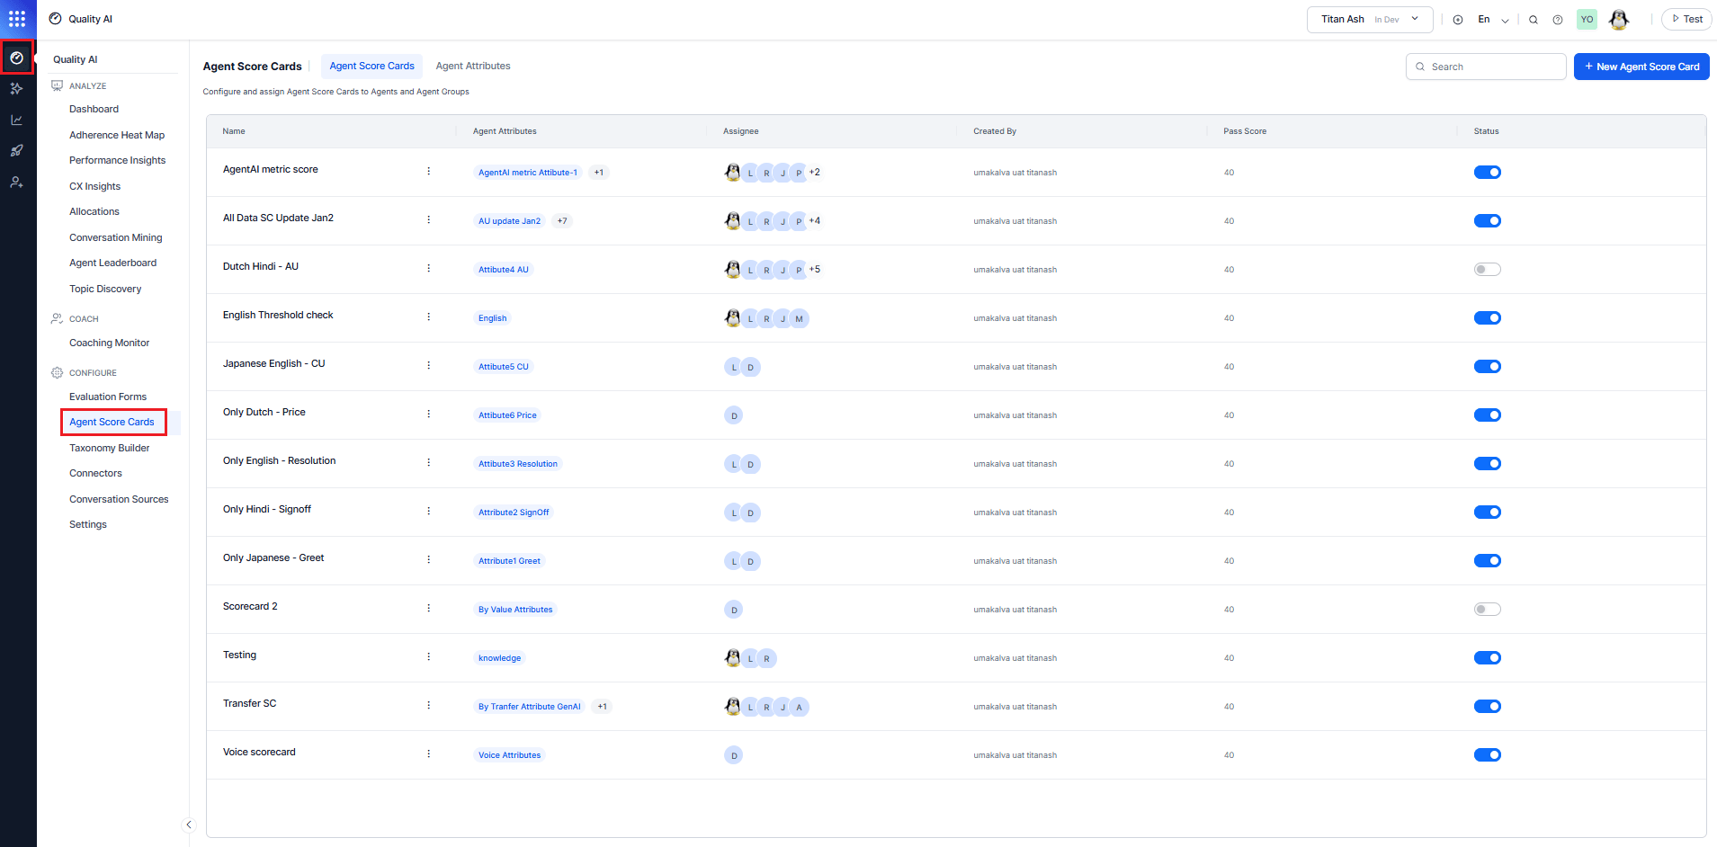Click the top bar search magnifier icon
The height and width of the screenshot is (847, 1717).
[1534, 20]
